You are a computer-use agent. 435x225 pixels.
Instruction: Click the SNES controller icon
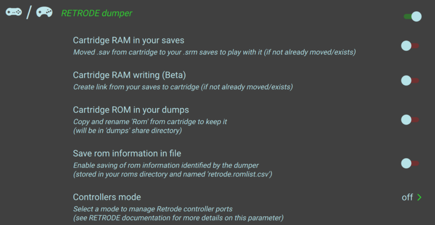[14, 12]
